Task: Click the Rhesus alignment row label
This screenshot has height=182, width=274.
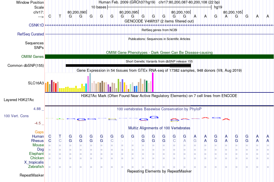Action: [37, 141]
